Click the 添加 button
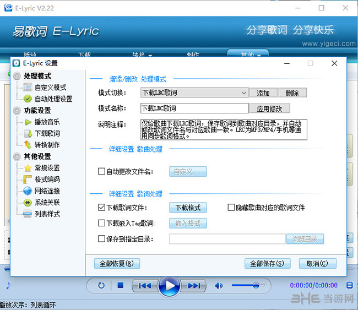The width and height of the screenshot is (358, 310). (x=263, y=93)
